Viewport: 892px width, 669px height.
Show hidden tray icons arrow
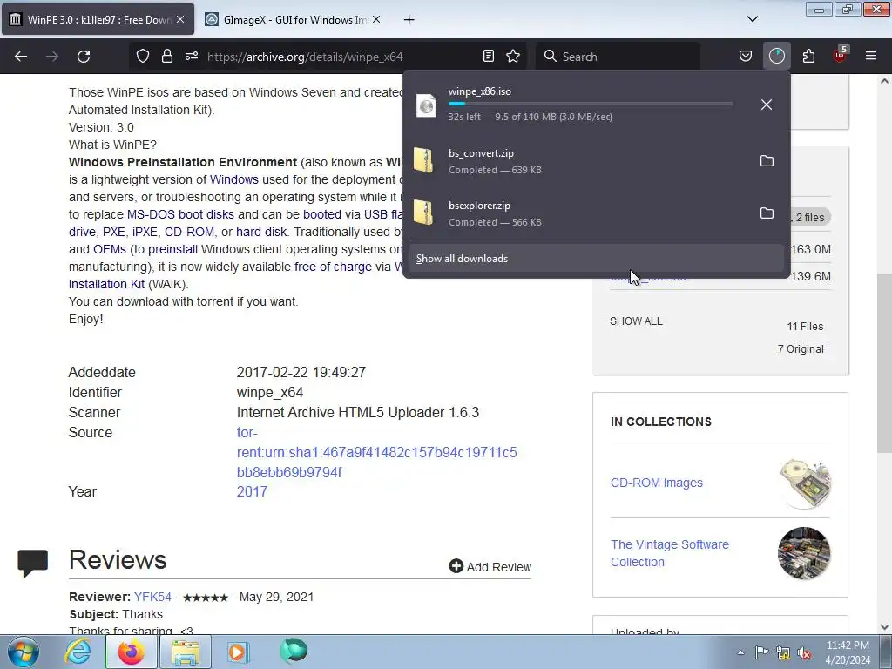(740, 652)
